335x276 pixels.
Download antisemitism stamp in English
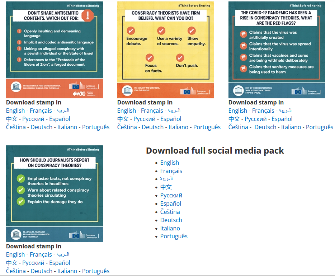point(15,111)
